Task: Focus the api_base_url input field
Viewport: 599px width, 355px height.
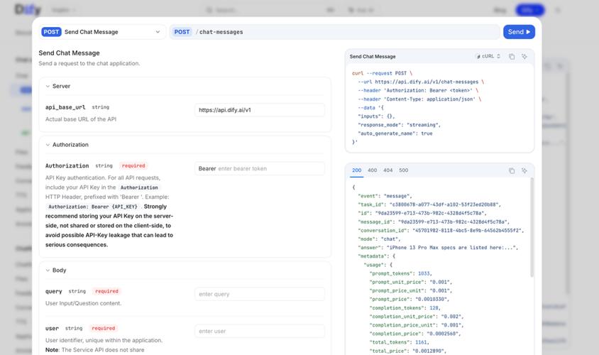Action: tap(259, 110)
